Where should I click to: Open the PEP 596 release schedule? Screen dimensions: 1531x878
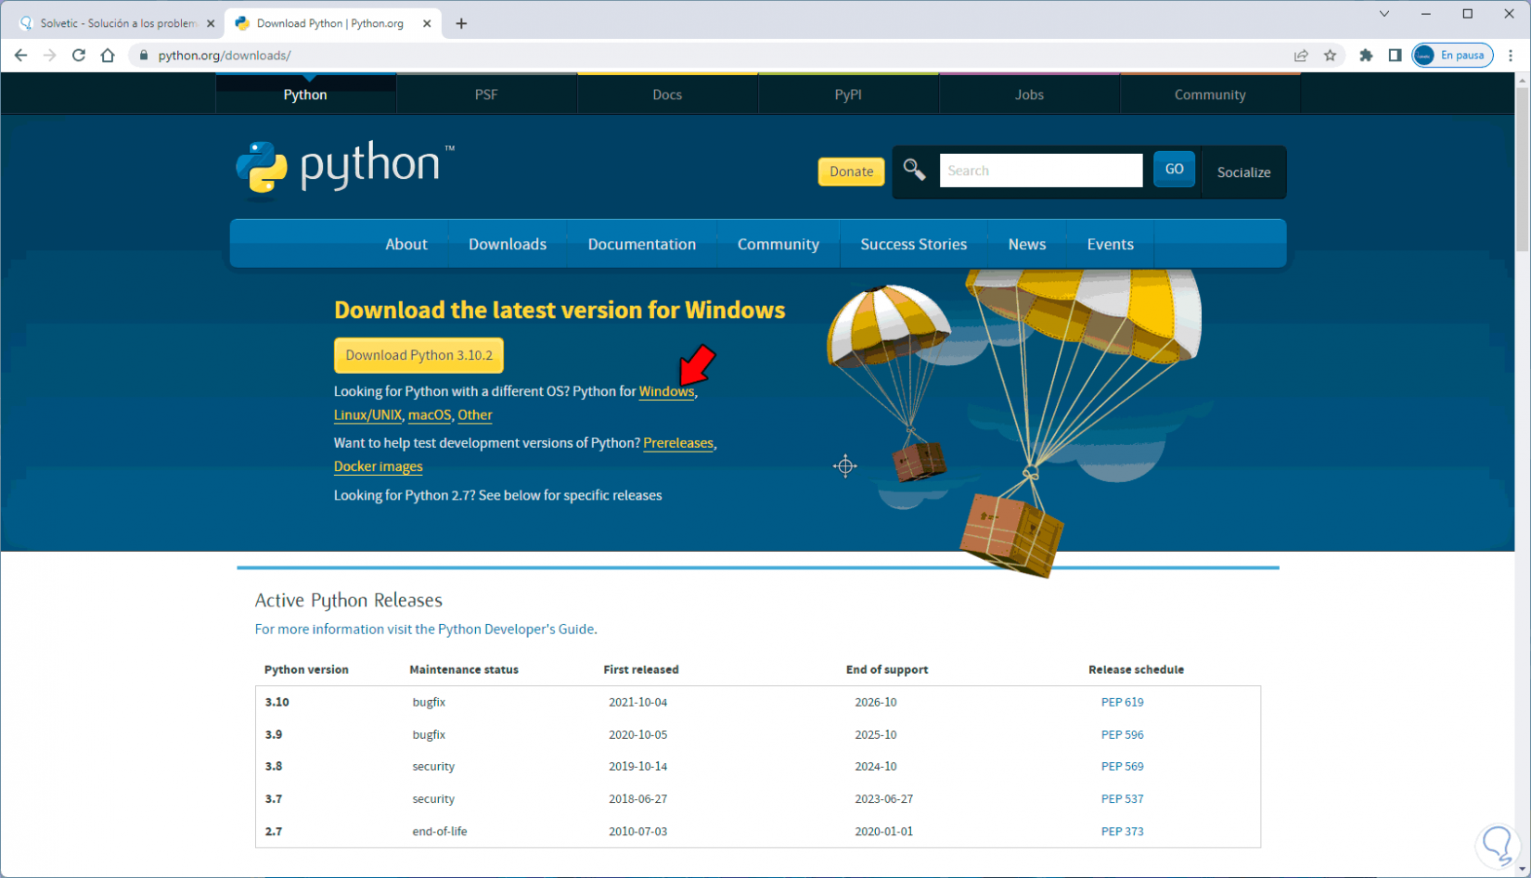[1122, 734]
